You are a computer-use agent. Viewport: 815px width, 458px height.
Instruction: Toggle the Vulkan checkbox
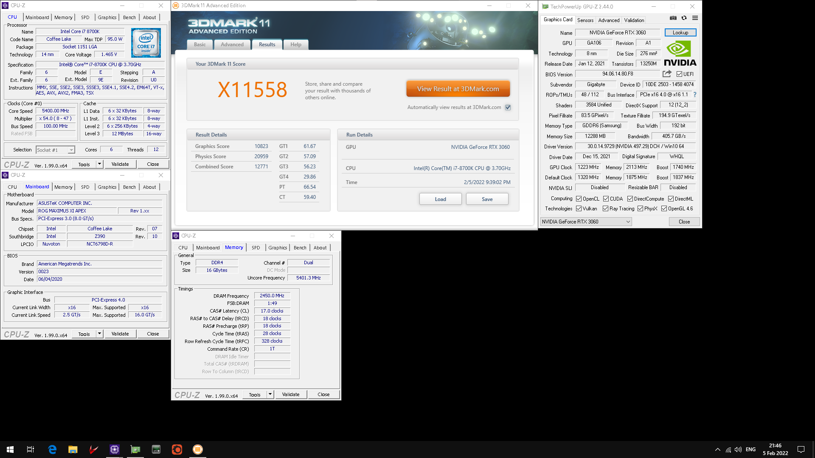point(579,209)
